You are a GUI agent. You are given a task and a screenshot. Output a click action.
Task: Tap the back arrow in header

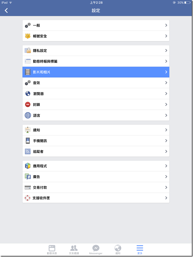point(6,11)
